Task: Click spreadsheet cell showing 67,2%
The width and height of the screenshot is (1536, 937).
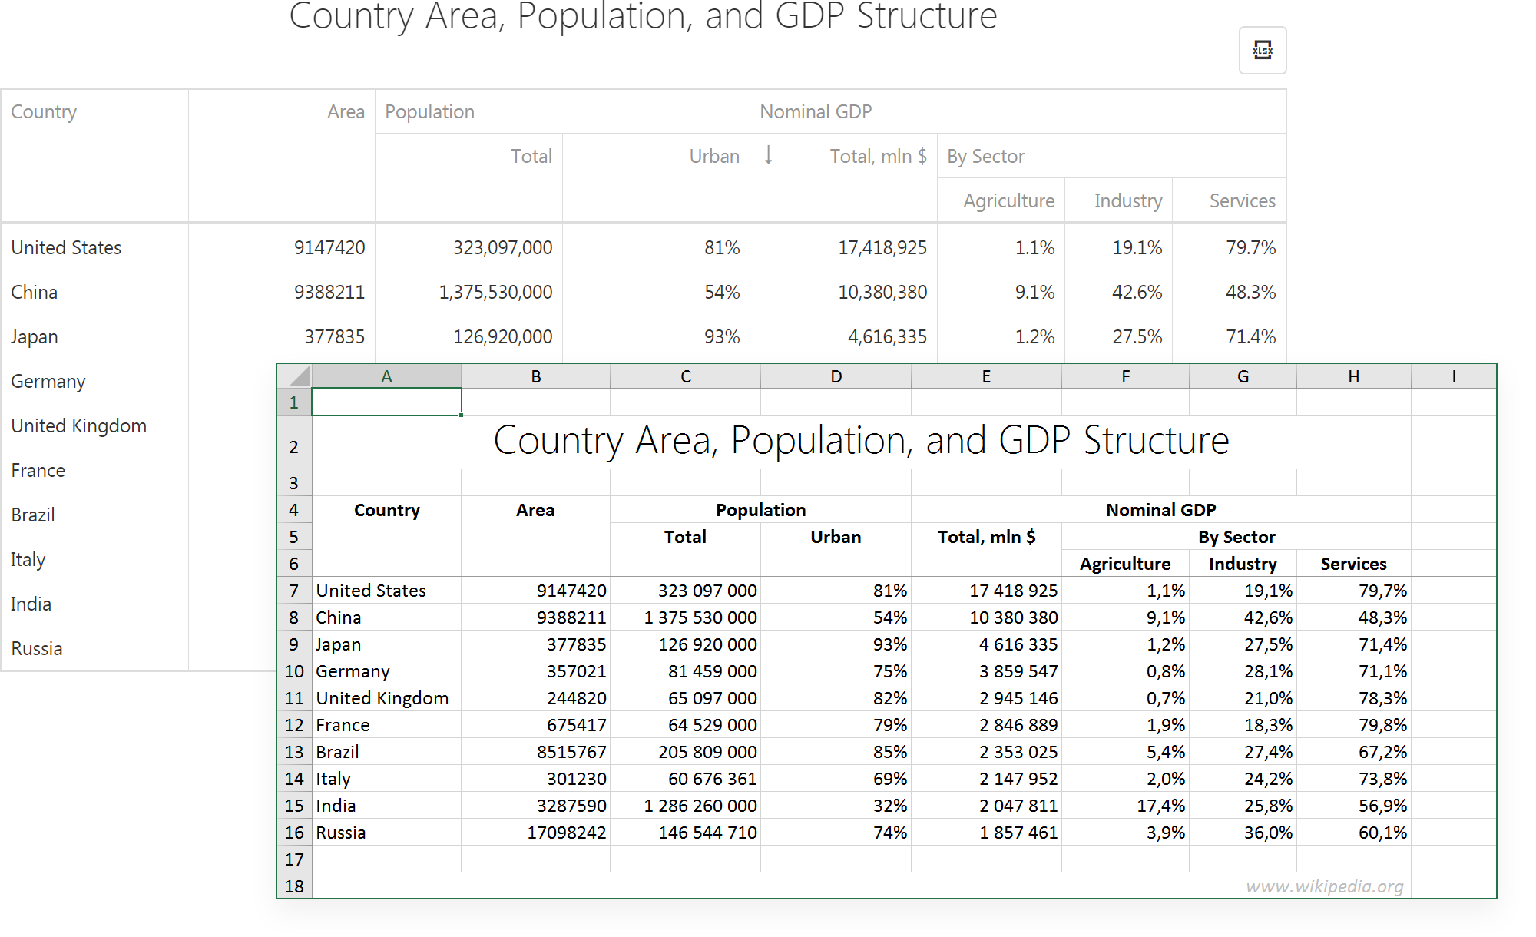Action: [x=1353, y=751]
